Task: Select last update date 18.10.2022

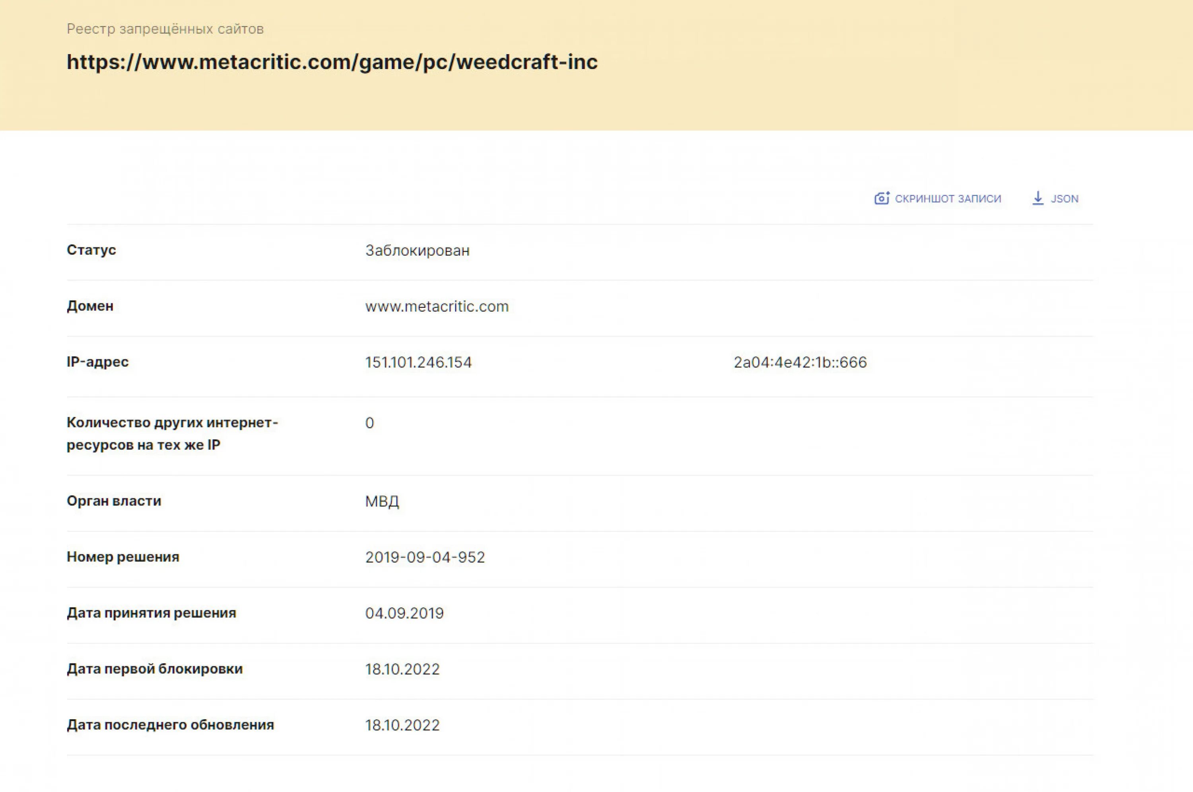Action: click(402, 725)
